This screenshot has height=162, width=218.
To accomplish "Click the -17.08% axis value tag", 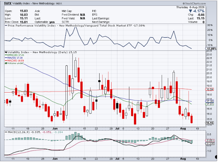I will click(211, 48).
